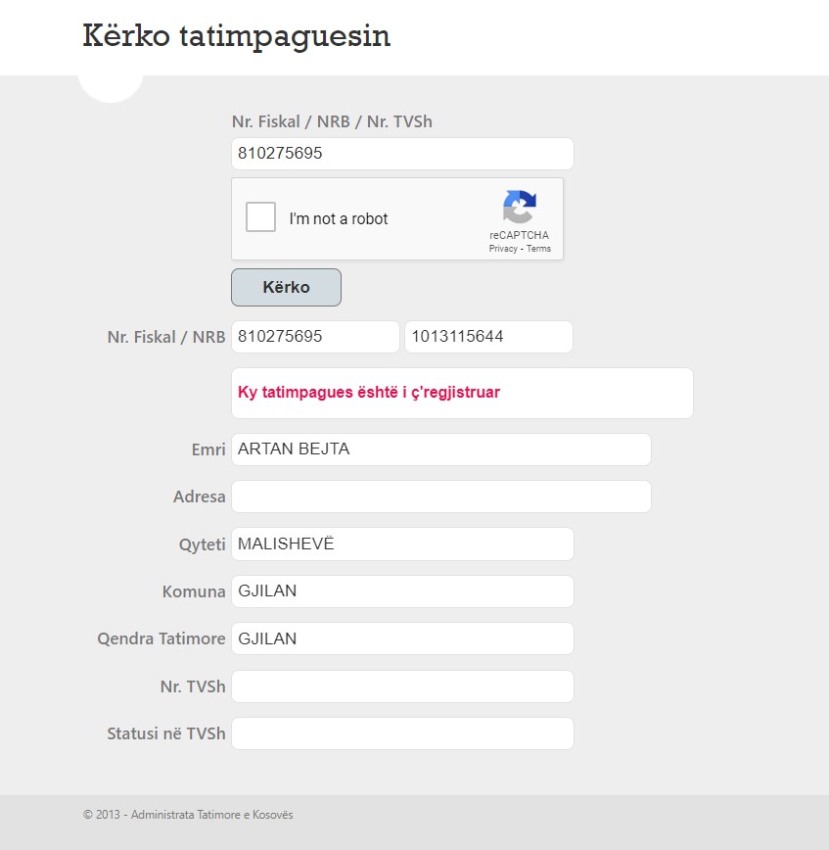This screenshot has width=829, height=850.
Task: Check the I'm not a robot checkbox
Action: (260, 216)
